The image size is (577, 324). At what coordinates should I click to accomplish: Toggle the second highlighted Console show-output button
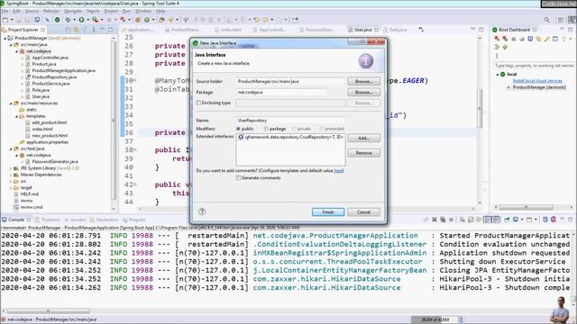coord(496,220)
